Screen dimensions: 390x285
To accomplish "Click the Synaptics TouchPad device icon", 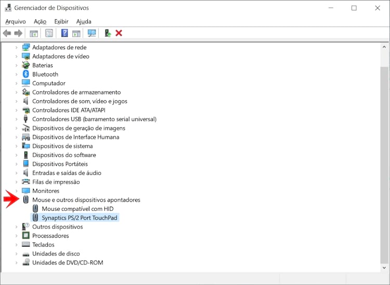I will click(35, 218).
